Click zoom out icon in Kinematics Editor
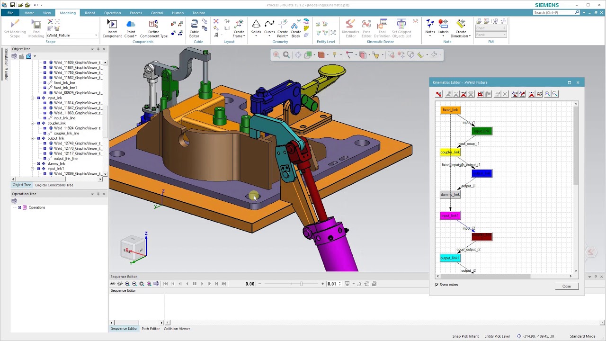Screen dimensions: 606x341 555,94
